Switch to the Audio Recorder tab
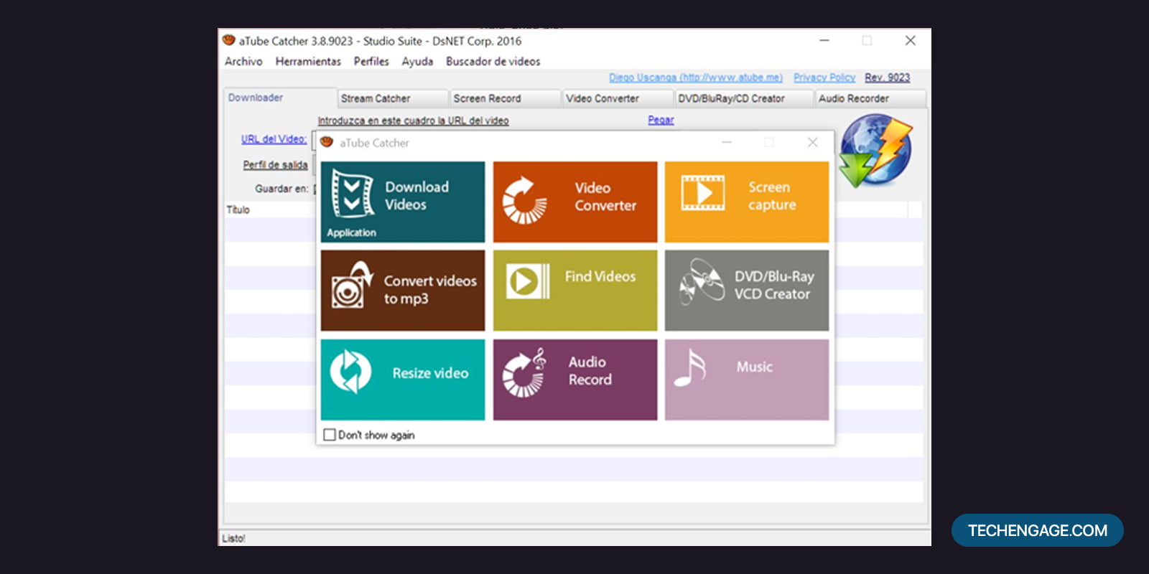The height and width of the screenshot is (574, 1149). pyautogui.click(x=870, y=98)
